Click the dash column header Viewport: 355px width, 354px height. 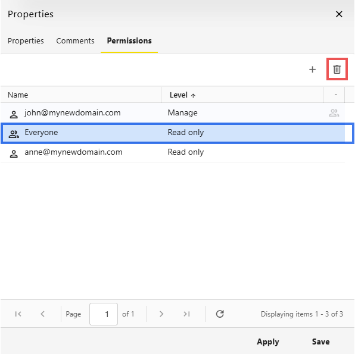pos(334,95)
